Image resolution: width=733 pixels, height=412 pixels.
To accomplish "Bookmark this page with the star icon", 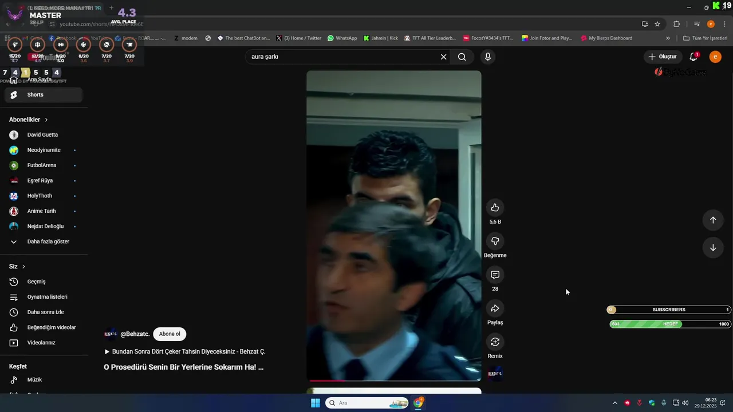I will 657,24.
